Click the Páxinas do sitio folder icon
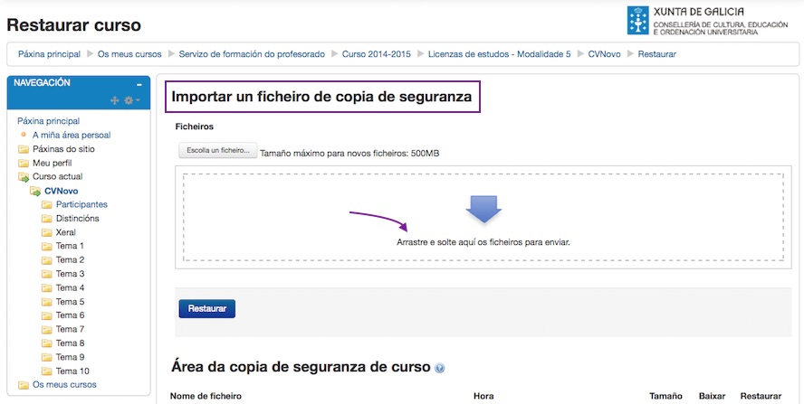 23,149
